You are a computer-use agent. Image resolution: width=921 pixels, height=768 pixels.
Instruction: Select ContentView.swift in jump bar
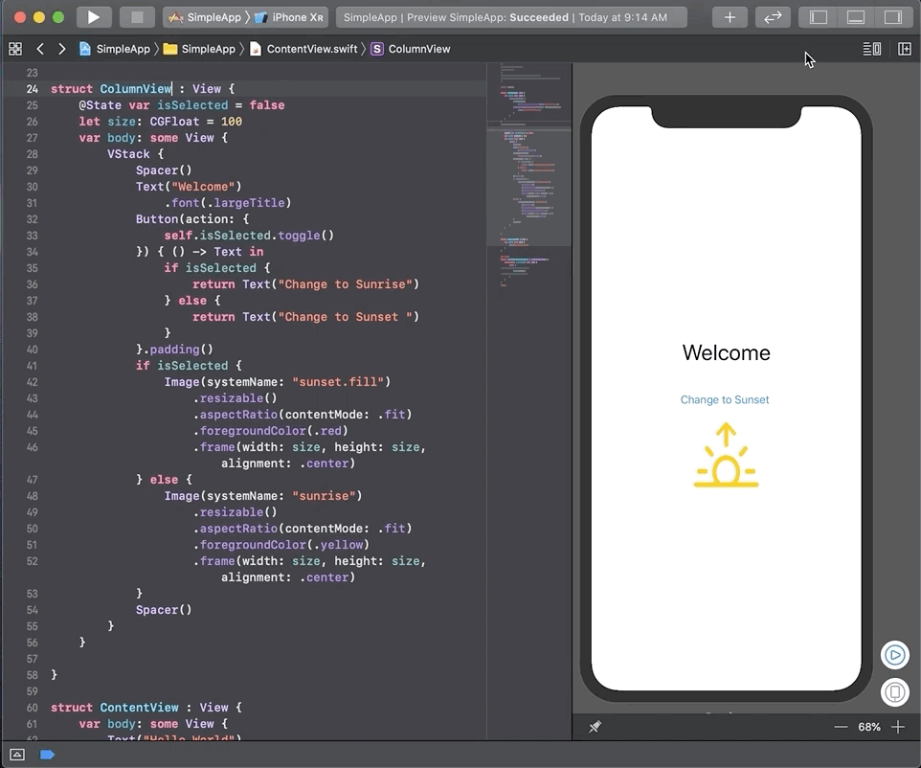(303, 49)
